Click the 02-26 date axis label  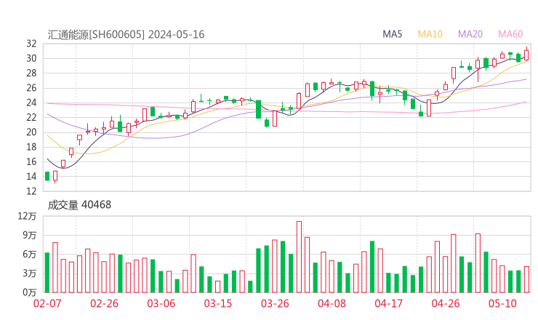click(104, 303)
